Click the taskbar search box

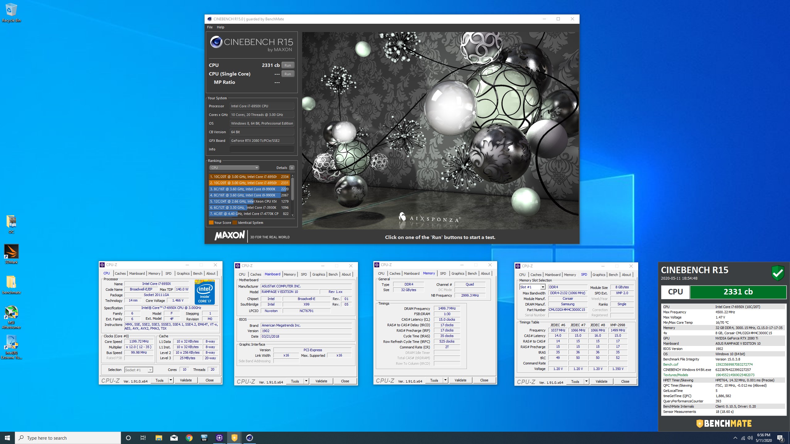(68, 438)
